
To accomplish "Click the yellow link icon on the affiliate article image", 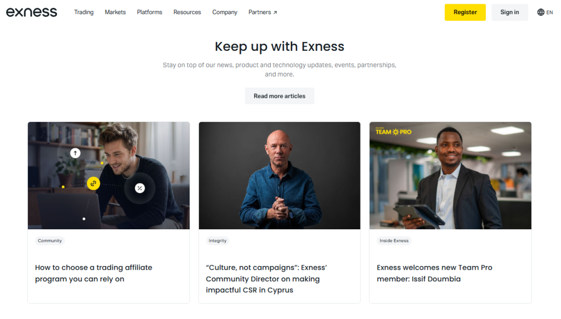I will pos(93,184).
